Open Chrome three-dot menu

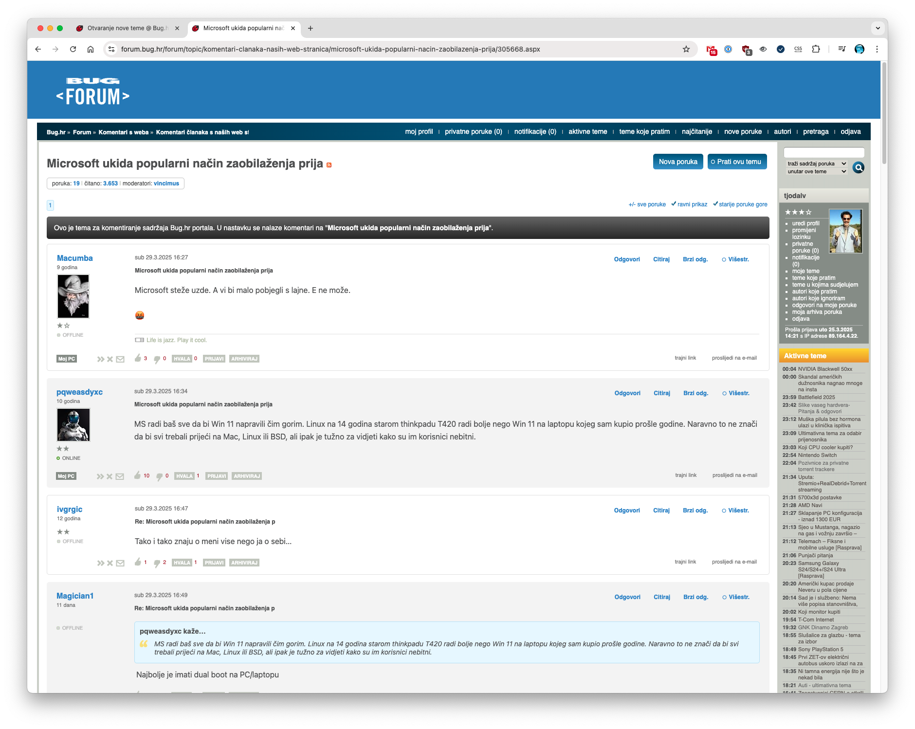(877, 49)
